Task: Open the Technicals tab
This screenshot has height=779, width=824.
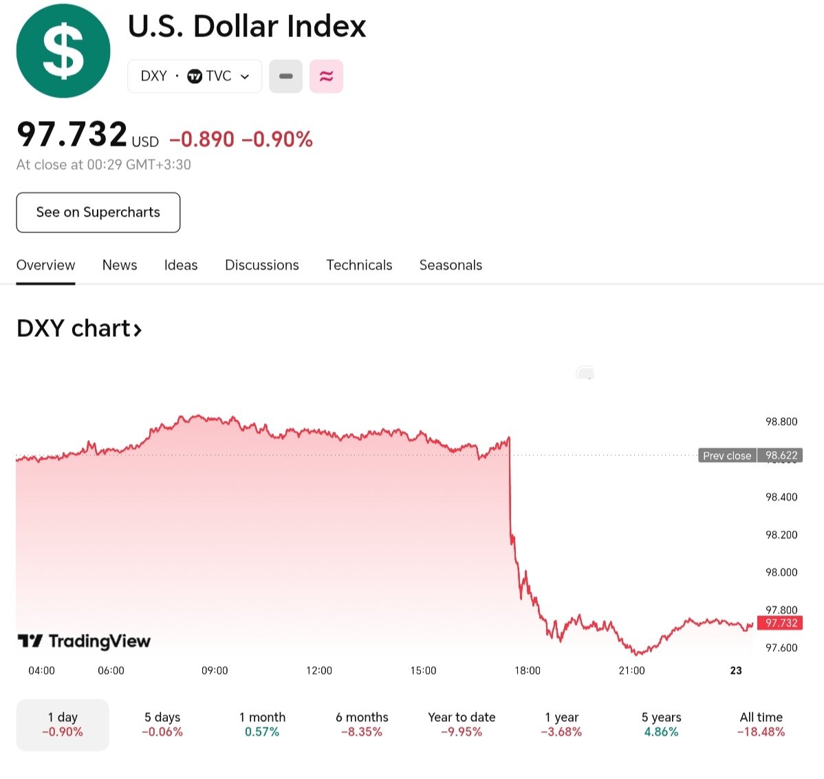Action: pos(359,265)
